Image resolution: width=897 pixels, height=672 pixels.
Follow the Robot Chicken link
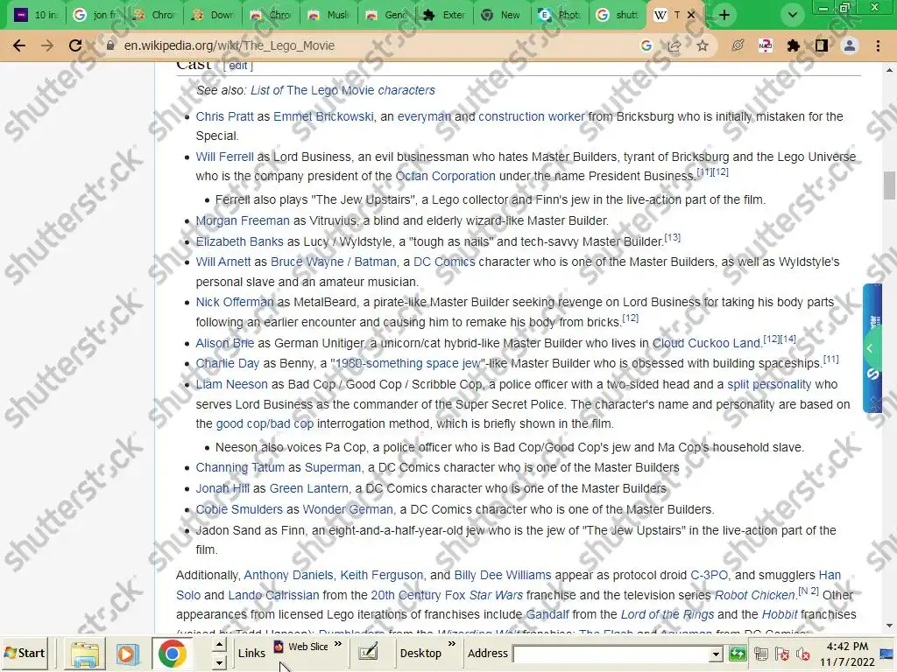755,595
